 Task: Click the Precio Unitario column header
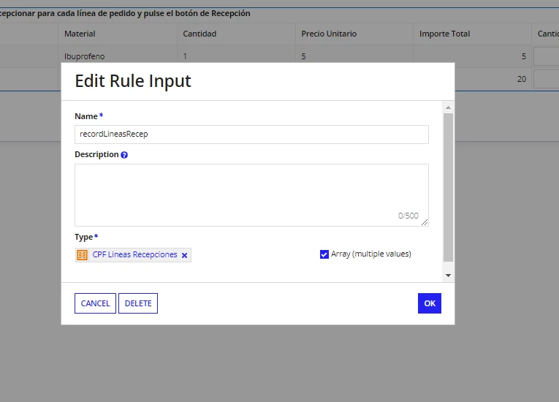329,34
